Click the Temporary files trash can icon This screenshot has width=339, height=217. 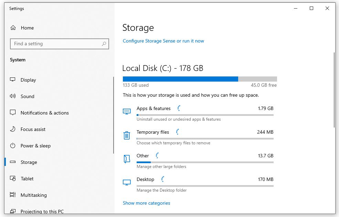(127, 135)
